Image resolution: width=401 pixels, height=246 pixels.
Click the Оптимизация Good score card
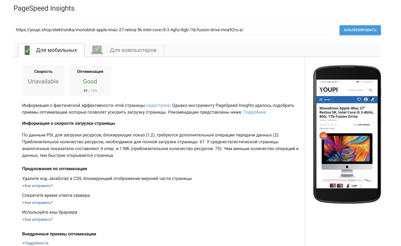(90, 81)
